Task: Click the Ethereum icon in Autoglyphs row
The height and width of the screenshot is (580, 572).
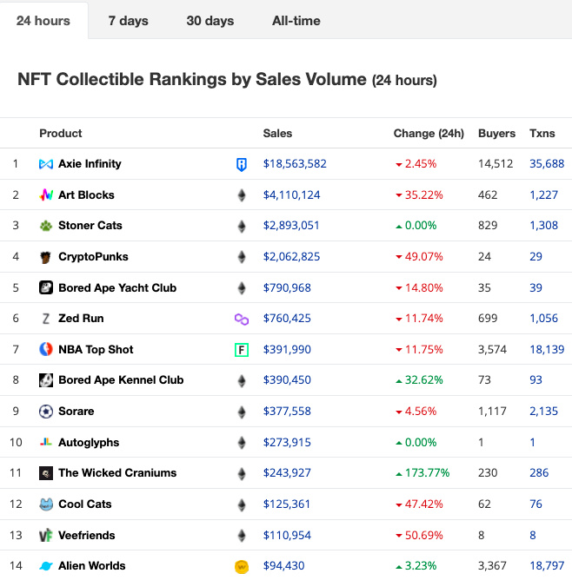Action: [x=242, y=443]
